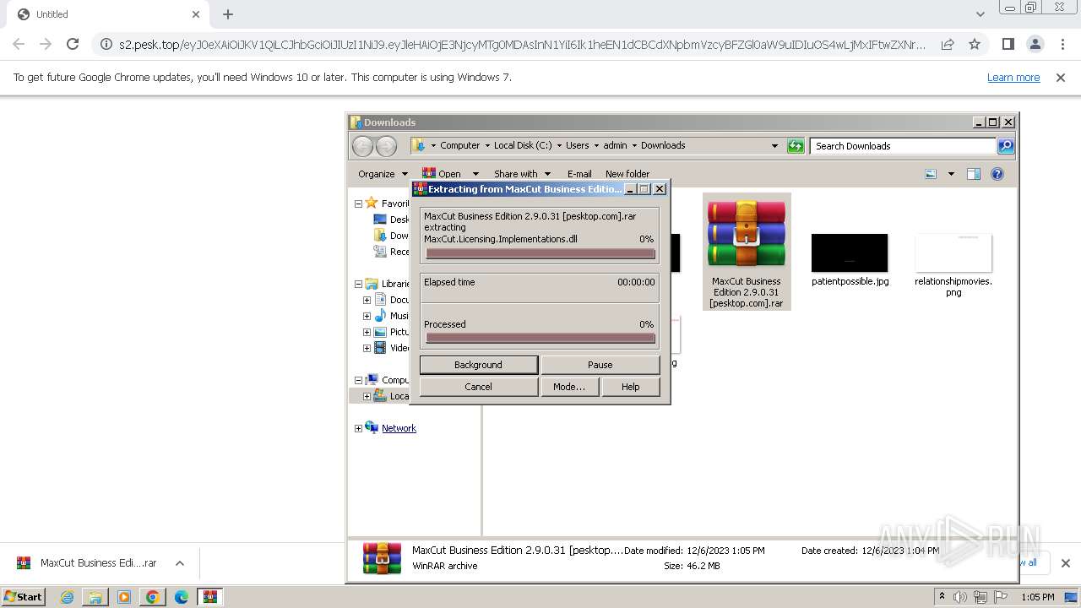Share this page icon in address bar
Screen dimensions: 1081x608
click(x=948, y=44)
